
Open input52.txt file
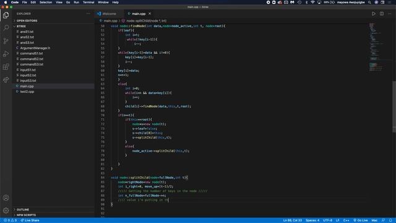pos(53,75)
